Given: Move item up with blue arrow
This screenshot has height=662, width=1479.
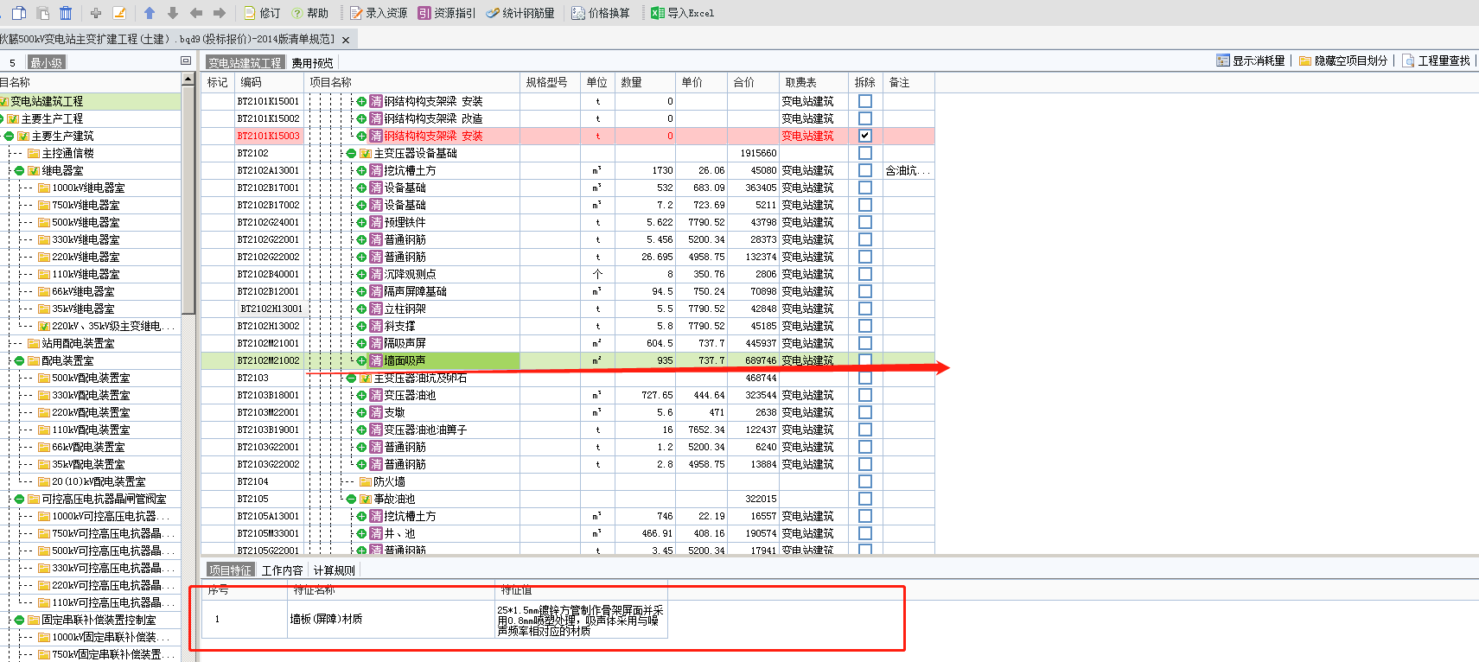Looking at the screenshot, I should tap(150, 13).
